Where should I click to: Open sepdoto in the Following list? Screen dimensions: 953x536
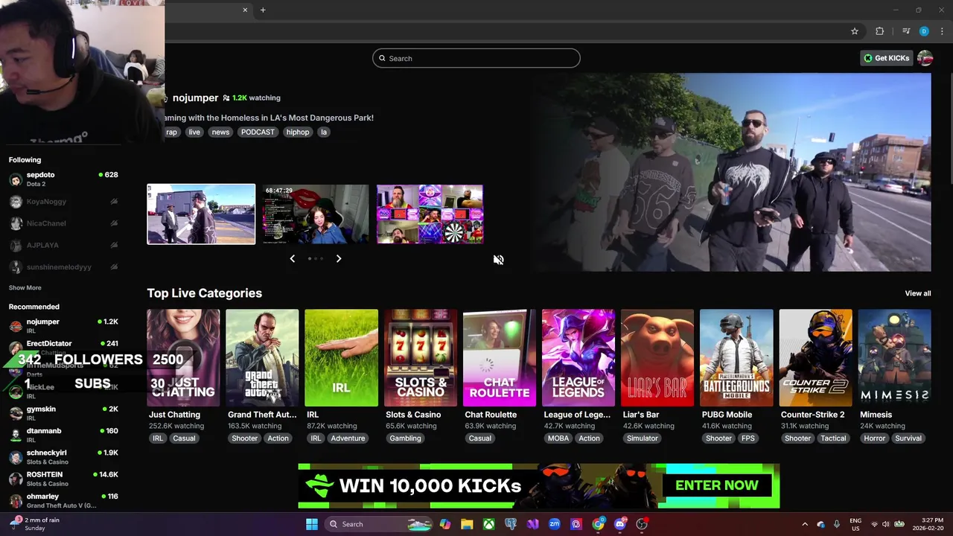point(63,179)
